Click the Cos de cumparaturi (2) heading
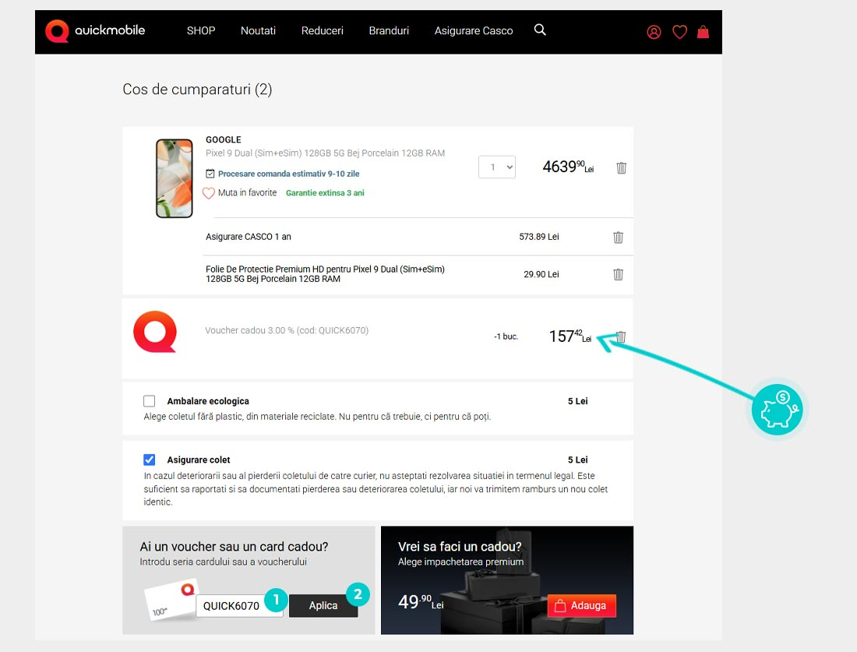This screenshot has height=652, width=857. coord(197,89)
